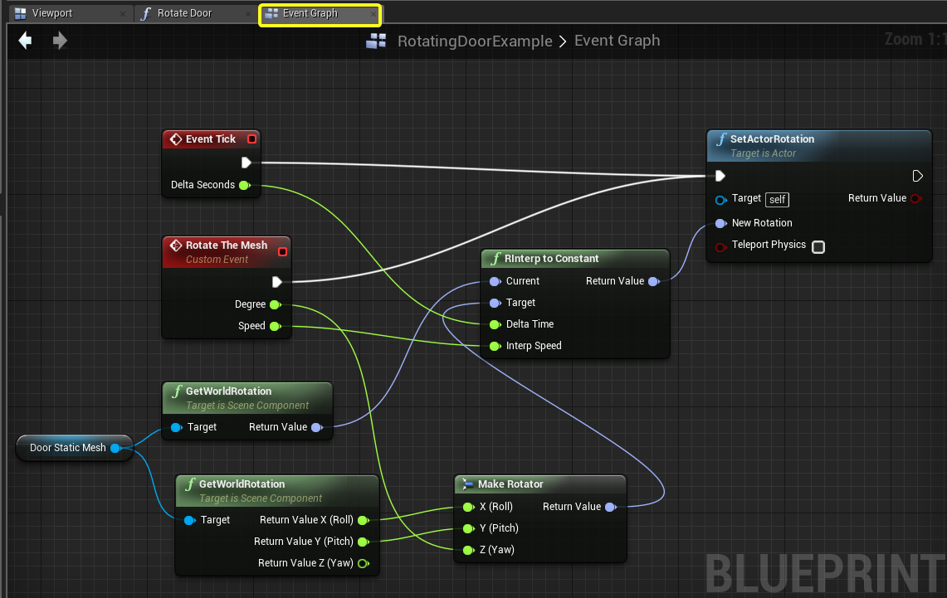Click the forward navigation arrow
This screenshot has height=598, width=947.
tap(60, 41)
